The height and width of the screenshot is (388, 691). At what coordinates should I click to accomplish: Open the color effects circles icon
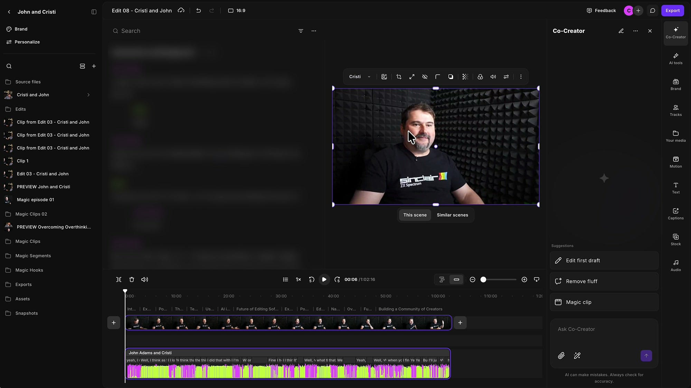(480, 77)
